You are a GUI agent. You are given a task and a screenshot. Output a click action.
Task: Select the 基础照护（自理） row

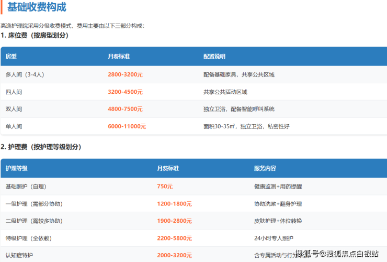point(193,187)
